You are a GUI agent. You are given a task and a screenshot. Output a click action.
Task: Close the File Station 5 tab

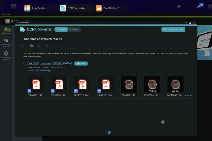125,8
